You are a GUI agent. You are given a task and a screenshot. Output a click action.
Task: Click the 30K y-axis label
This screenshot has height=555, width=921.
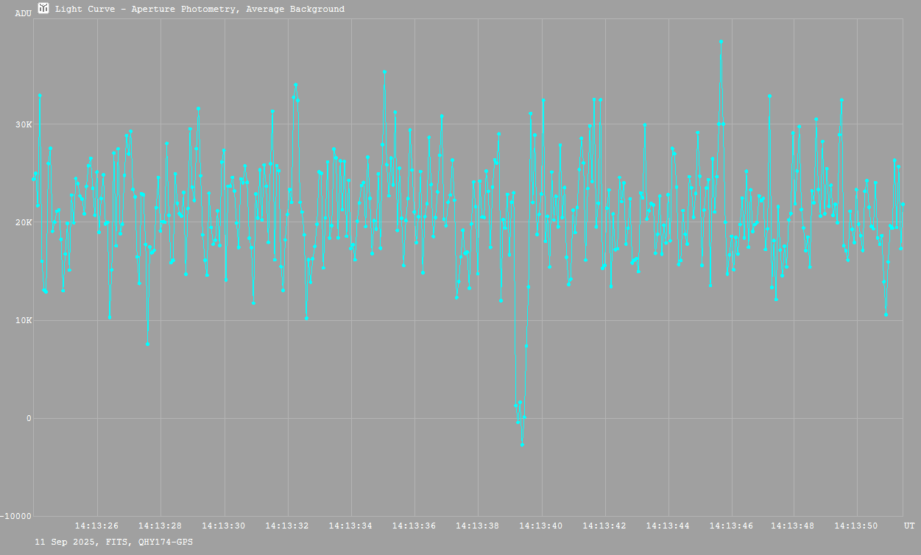point(24,124)
